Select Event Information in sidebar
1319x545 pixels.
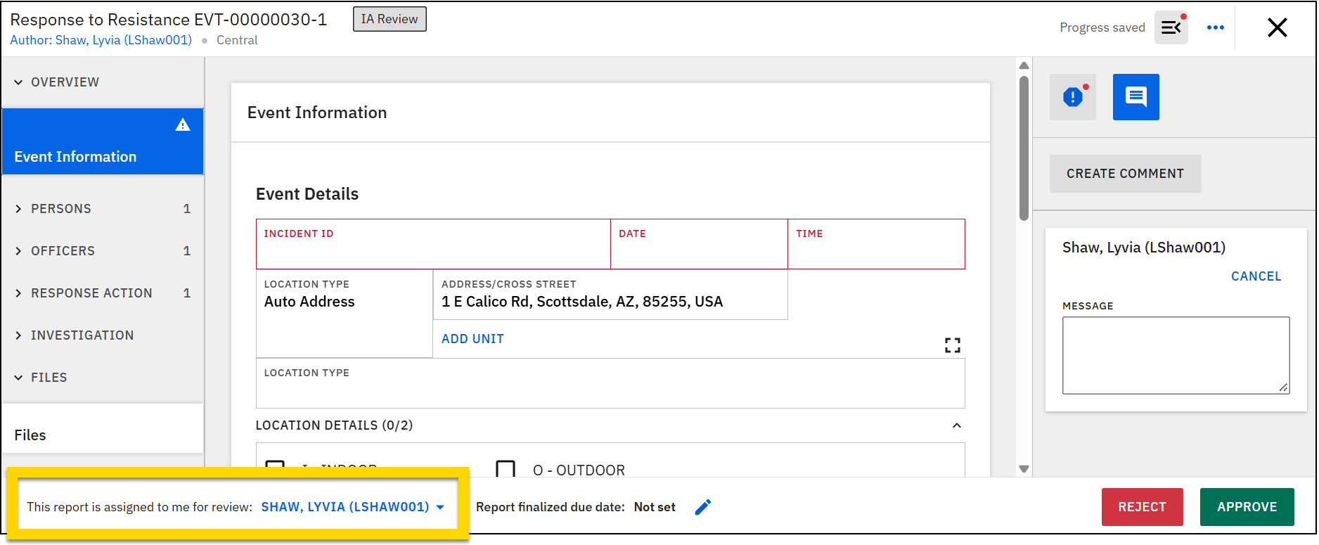tap(75, 157)
